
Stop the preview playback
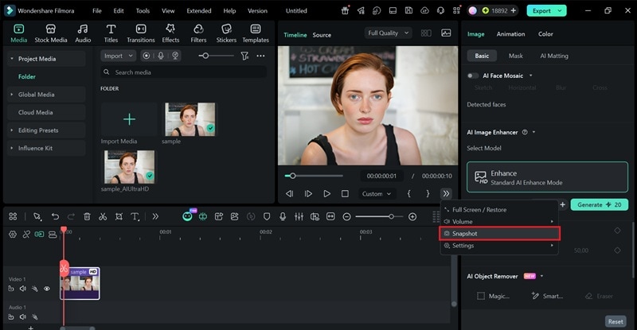[345, 193]
